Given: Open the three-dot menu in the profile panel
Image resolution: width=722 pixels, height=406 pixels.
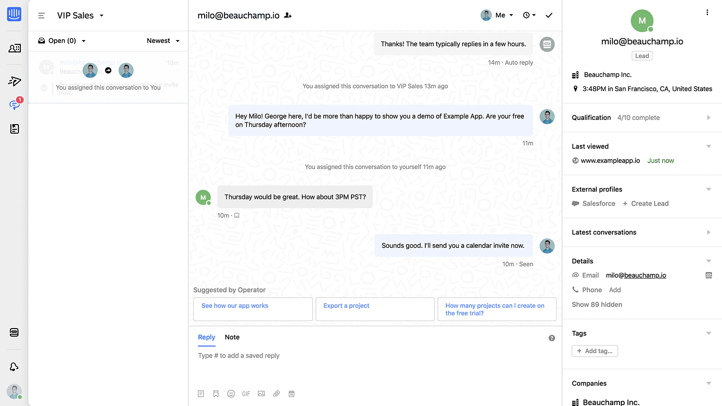Looking at the screenshot, I should (x=707, y=12).
